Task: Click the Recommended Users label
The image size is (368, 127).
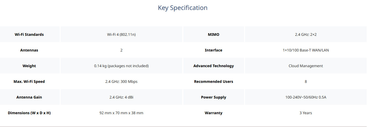Action: point(214,82)
